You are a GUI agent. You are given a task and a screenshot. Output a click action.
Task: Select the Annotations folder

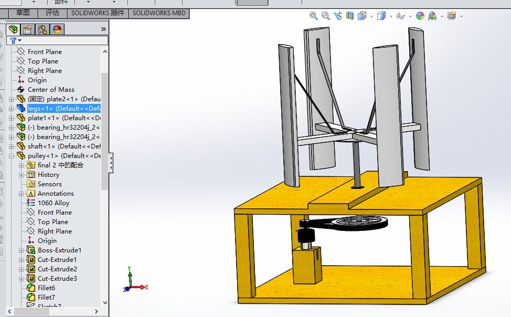[56, 194]
